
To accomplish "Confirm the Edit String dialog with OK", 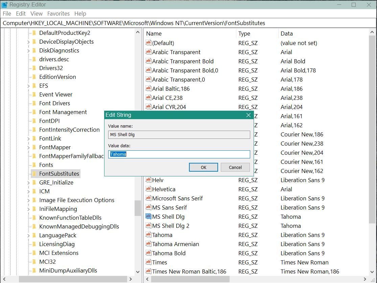I will point(204,167).
